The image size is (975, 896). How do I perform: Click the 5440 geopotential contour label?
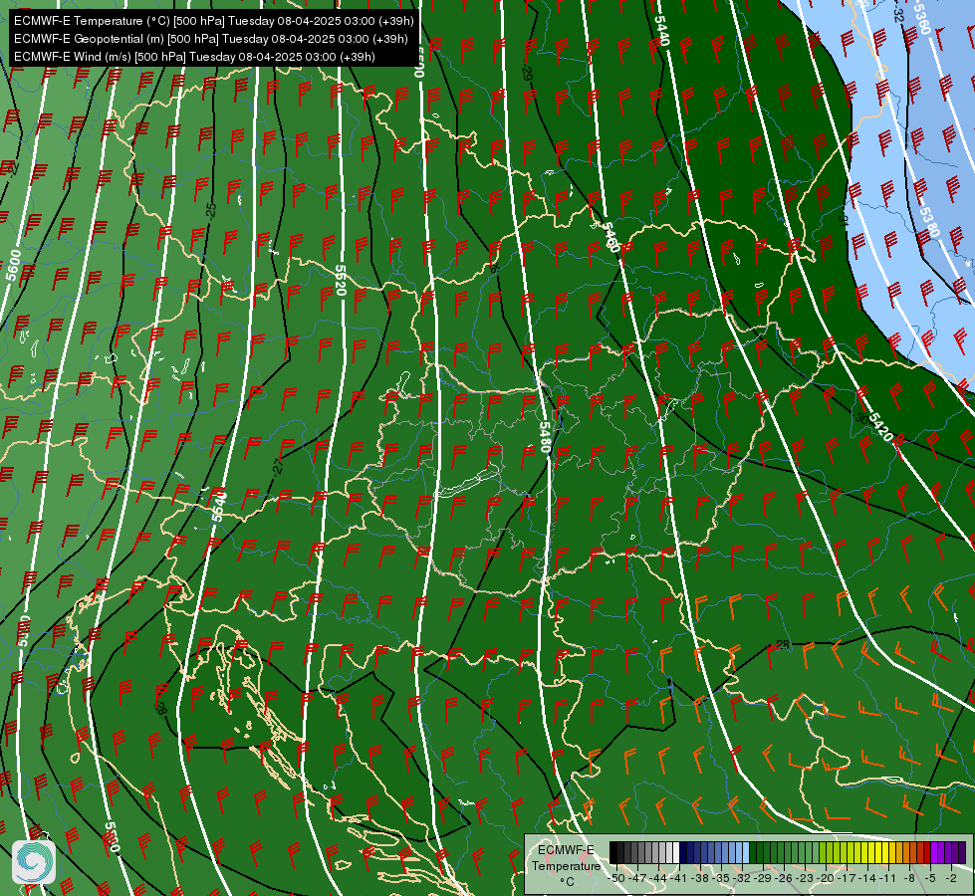pyautogui.click(x=661, y=30)
